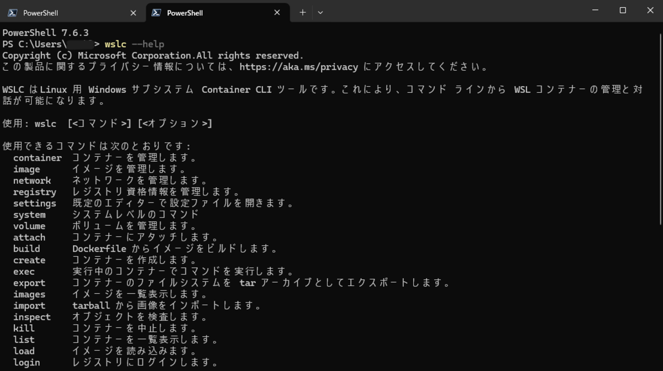
Task: Click PowerShell icon on first tab
Action: click(x=12, y=13)
